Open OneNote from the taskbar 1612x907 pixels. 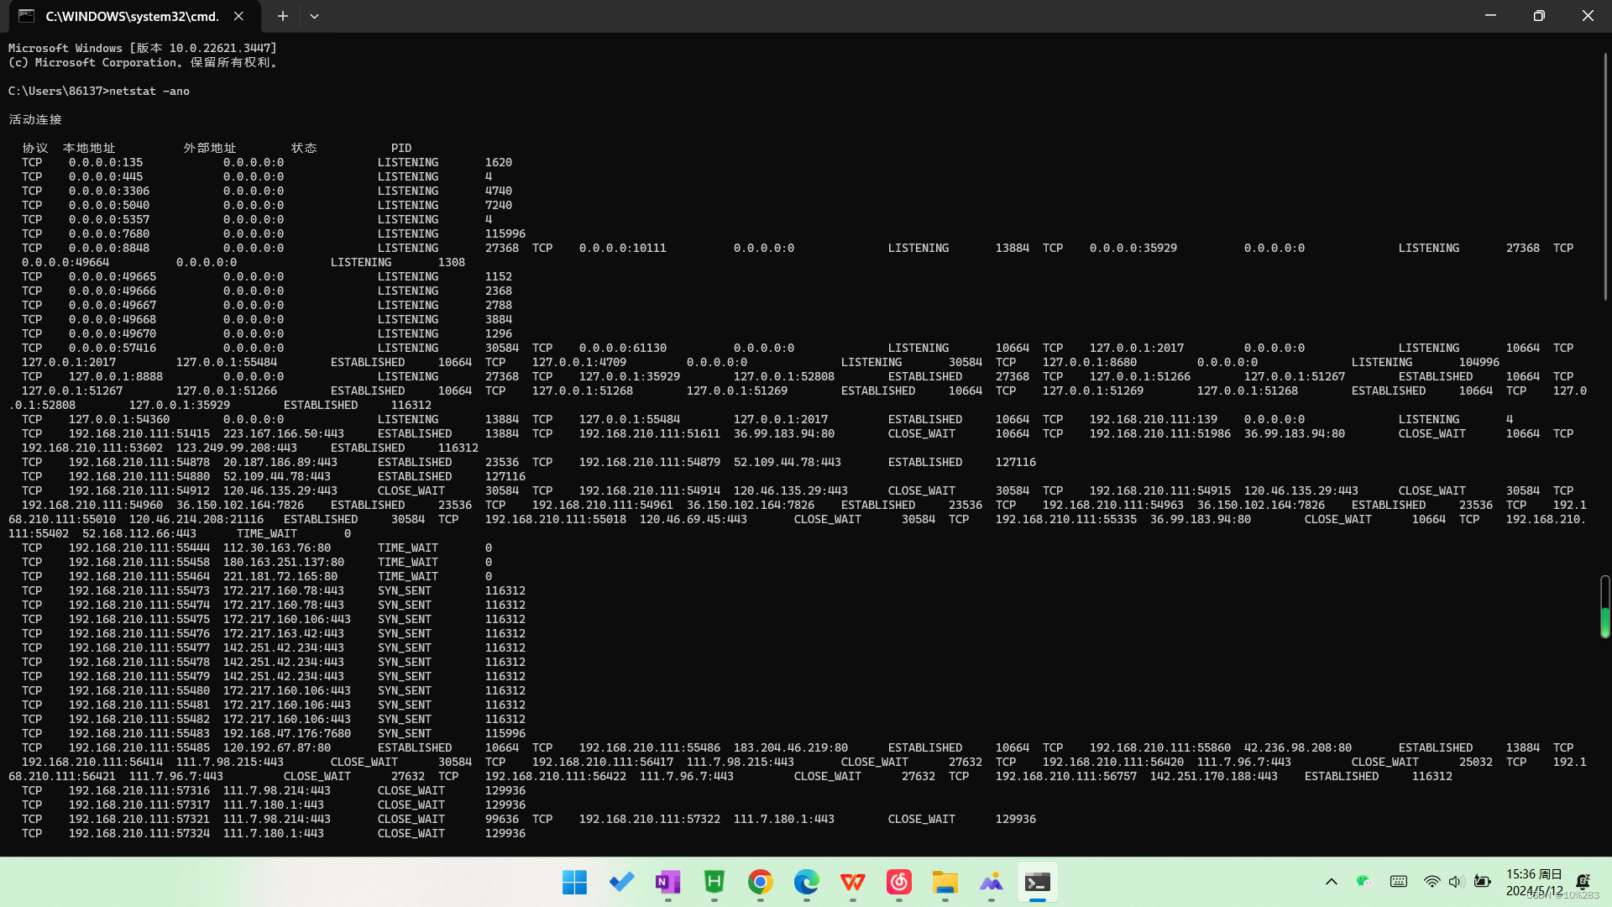pyautogui.click(x=668, y=882)
